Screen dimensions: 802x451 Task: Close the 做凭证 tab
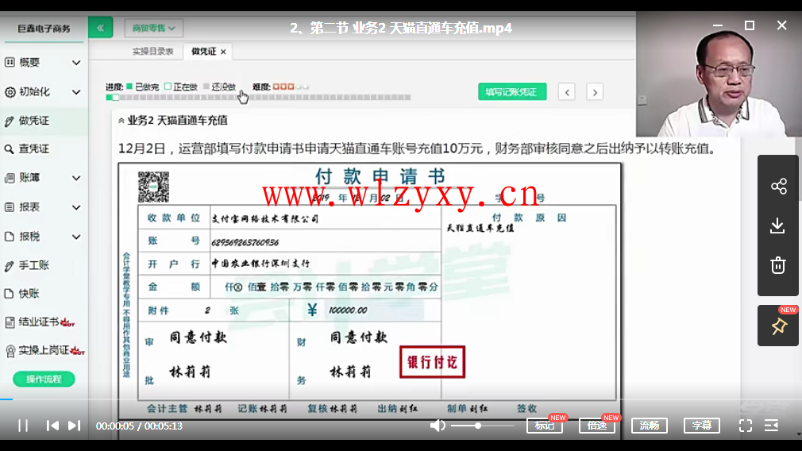coord(223,52)
